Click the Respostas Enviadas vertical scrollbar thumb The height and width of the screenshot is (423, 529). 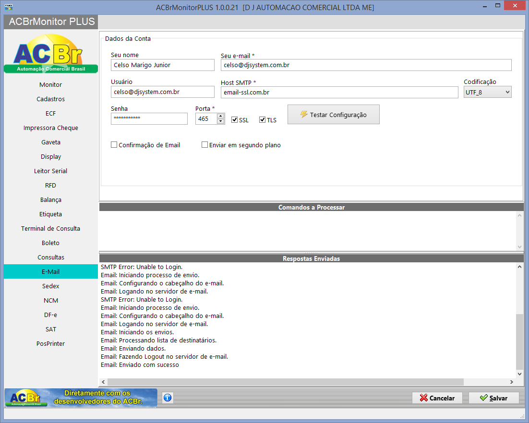pos(519,342)
